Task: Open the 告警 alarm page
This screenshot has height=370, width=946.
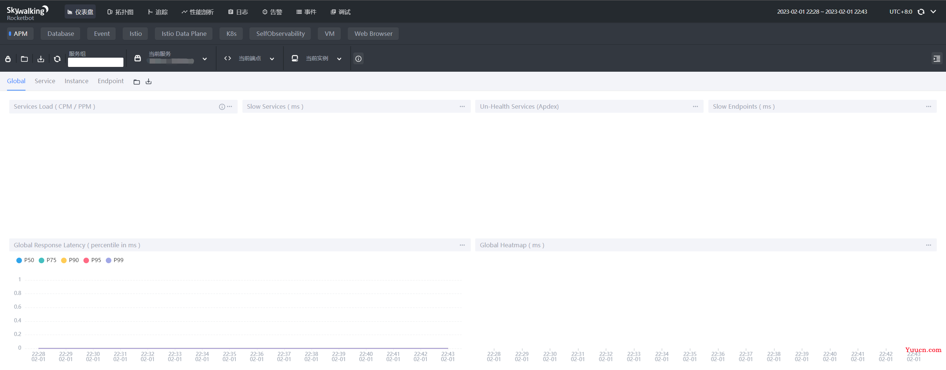Action: (x=272, y=12)
